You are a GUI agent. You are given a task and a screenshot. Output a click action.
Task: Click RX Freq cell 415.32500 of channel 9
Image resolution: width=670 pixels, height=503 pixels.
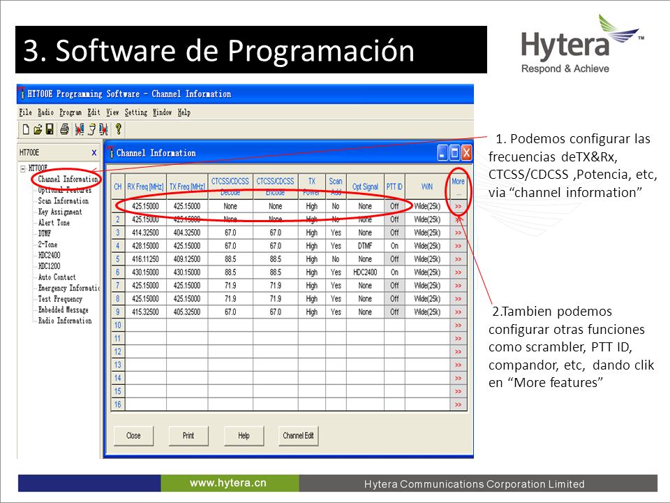[145, 312]
